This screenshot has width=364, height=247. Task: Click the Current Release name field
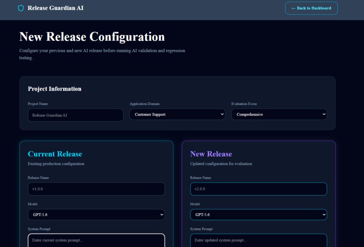click(x=96, y=189)
